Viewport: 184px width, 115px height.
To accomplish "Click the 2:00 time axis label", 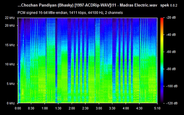I will tap(72, 108).
